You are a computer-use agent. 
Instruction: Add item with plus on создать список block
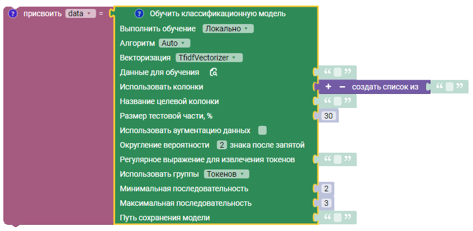328,87
